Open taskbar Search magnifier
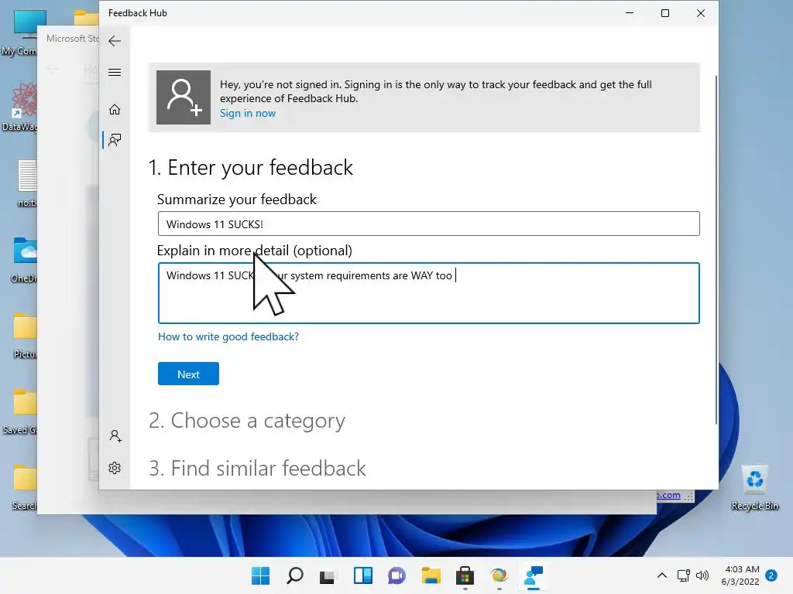This screenshot has height=594, width=793. [x=295, y=575]
